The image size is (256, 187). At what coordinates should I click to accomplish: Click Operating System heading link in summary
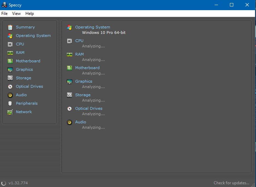click(93, 27)
